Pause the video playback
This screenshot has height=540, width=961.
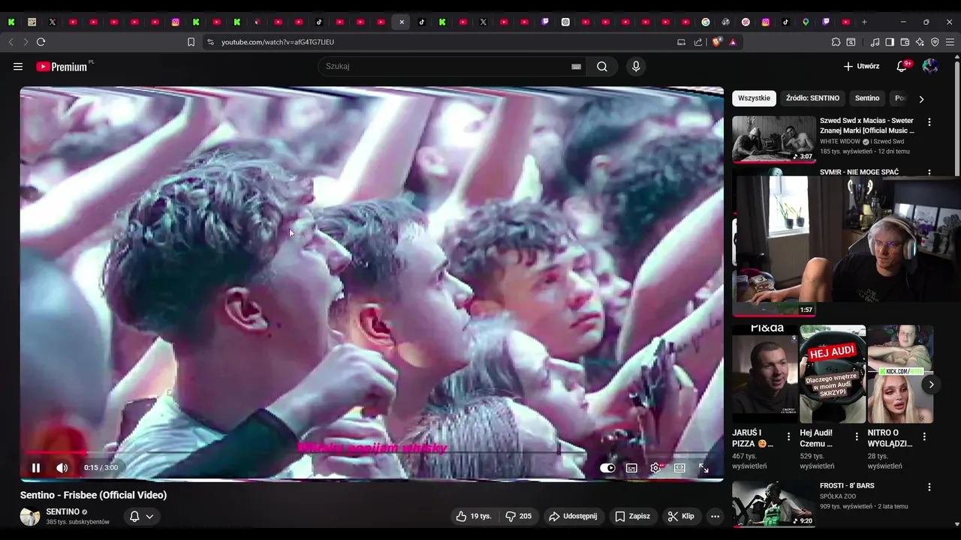(x=35, y=467)
